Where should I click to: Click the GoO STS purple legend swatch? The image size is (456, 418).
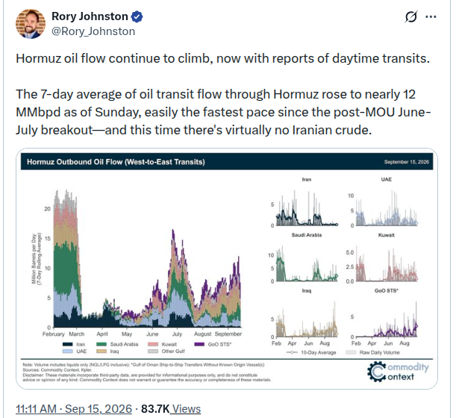(199, 344)
